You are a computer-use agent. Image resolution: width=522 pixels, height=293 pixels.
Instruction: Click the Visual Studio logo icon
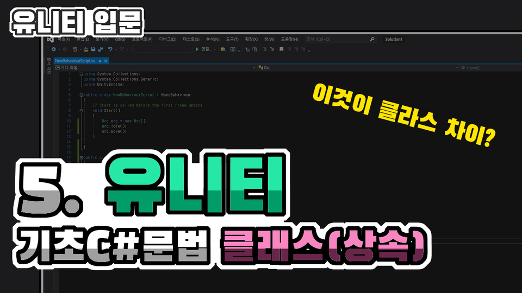(x=50, y=40)
